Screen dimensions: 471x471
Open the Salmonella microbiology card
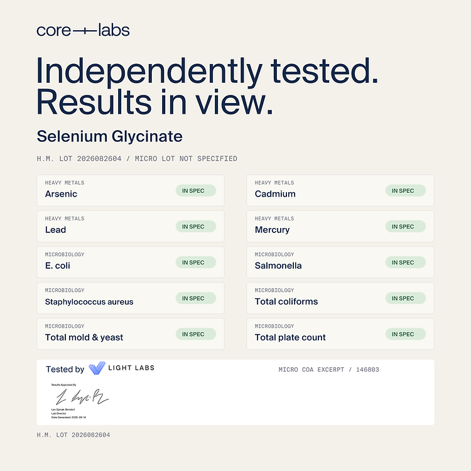click(340, 262)
